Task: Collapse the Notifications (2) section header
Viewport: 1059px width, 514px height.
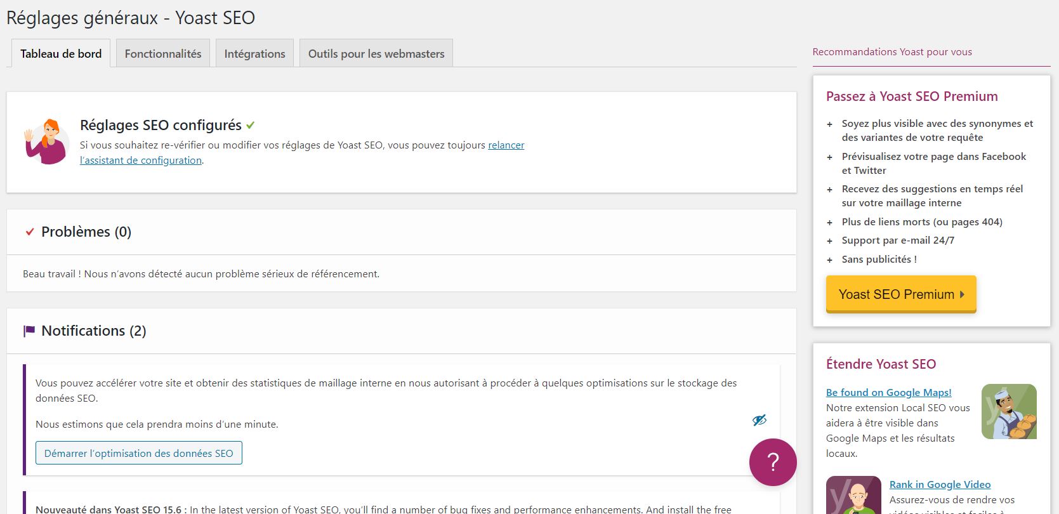Action: point(402,331)
